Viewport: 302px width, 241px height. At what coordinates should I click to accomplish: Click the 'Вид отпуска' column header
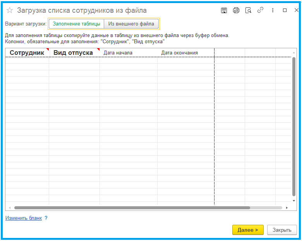click(x=73, y=53)
